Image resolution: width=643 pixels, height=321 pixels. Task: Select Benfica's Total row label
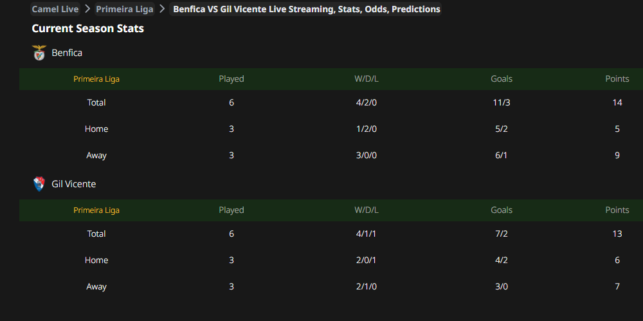click(x=96, y=102)
